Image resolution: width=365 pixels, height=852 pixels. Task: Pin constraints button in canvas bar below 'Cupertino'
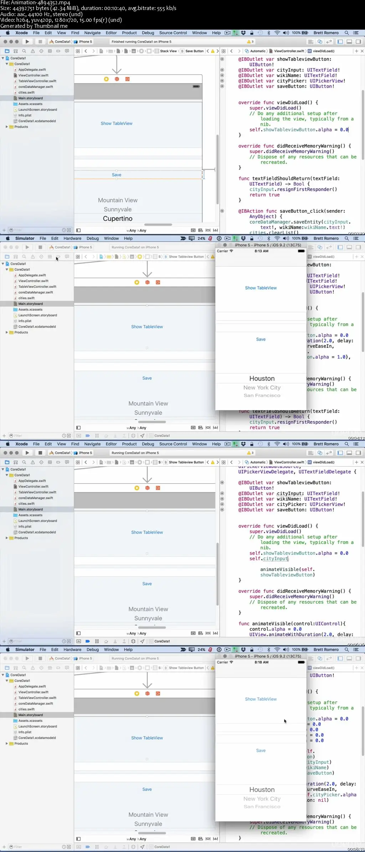[x=208, y=231]
